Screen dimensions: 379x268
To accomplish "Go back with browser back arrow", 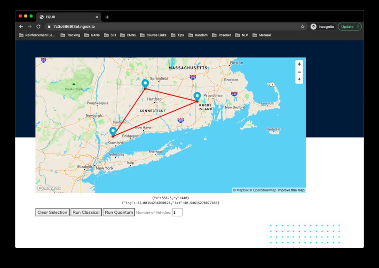I will coord(21,27).
